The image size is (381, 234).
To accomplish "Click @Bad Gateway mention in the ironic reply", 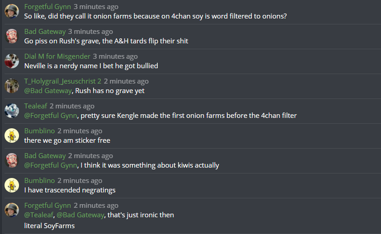I will 80,215.
